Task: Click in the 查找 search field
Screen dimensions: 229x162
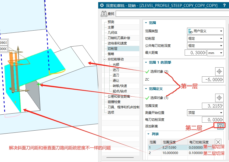Action: tap(172, 14)
